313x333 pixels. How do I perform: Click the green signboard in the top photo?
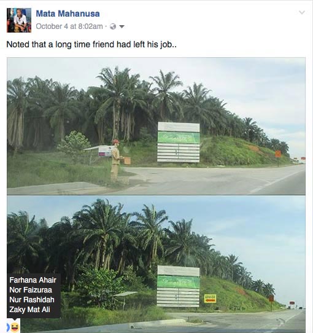point(179,143)
